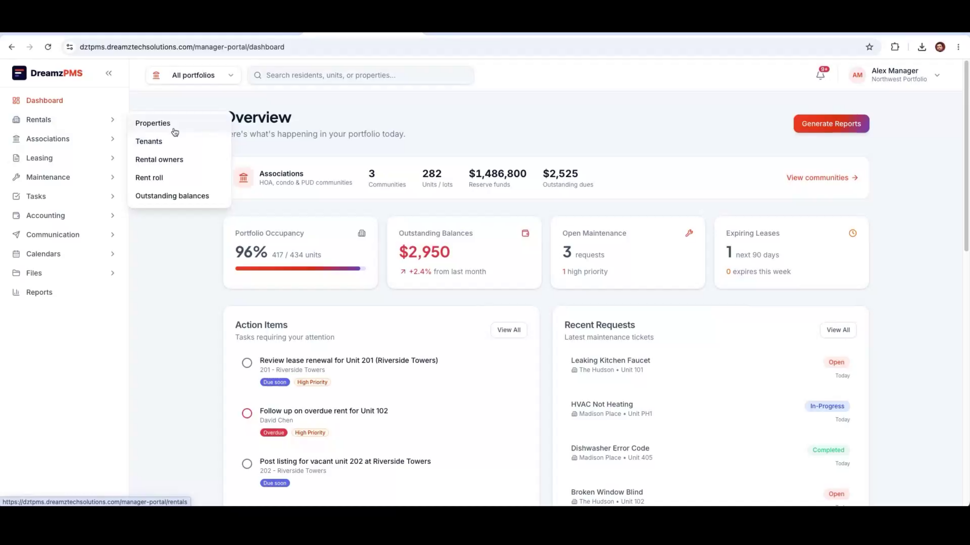Reload the page in the browser
Viewport: 970px width, 545px height.
48,47
